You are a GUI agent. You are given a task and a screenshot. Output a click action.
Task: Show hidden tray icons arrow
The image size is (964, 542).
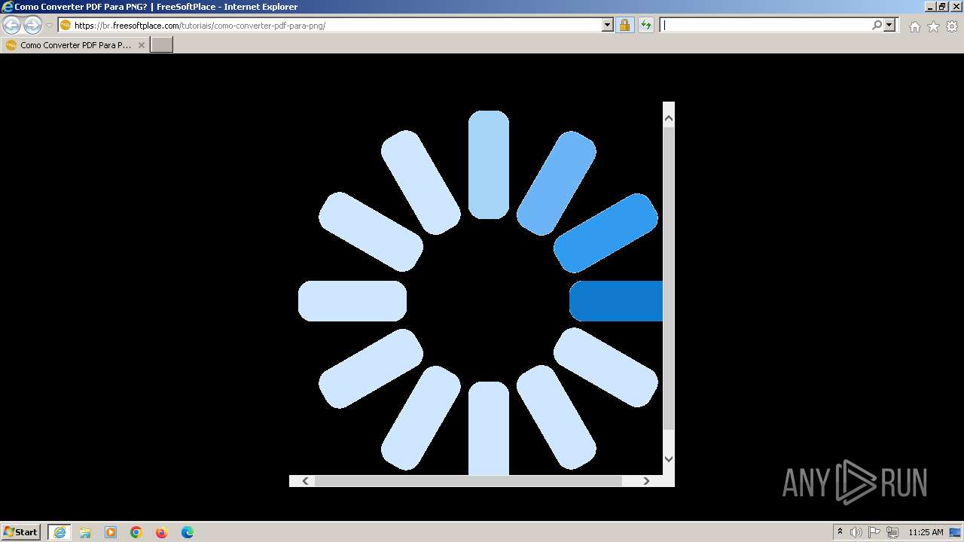840,532
